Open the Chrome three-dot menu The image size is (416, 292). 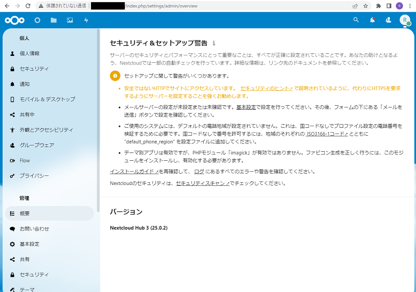pos(410,6)
